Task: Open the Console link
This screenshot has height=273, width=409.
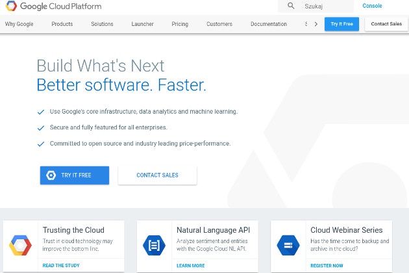Action: point(372,6)
